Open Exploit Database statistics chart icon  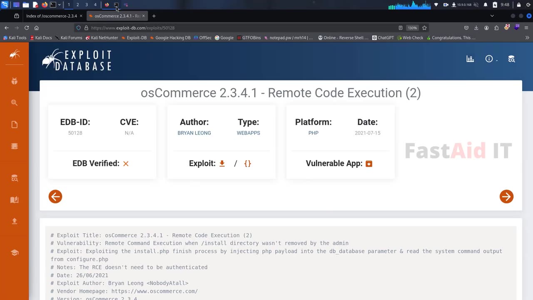470,59
